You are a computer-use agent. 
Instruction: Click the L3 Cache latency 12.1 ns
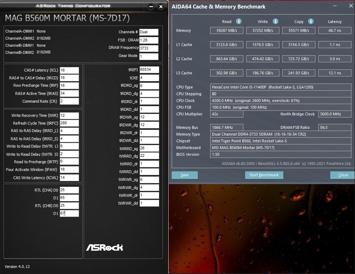335,73
